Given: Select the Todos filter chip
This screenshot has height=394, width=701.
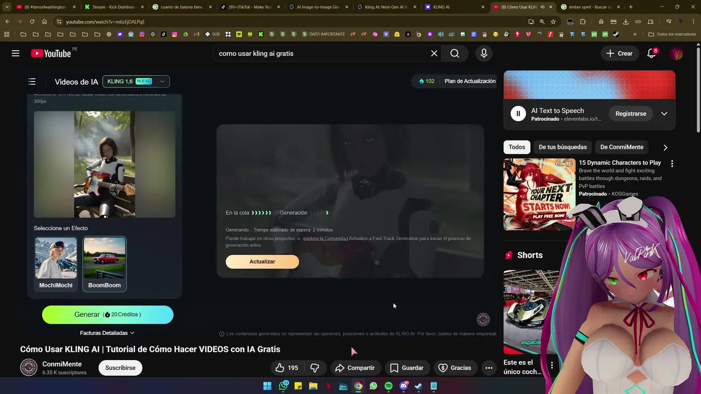Looking at the screenshot, I should 516,147.
